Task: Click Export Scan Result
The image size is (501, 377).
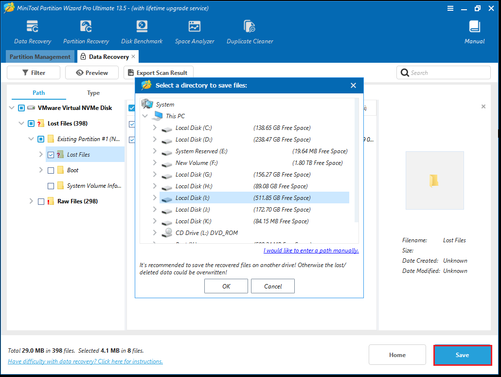Action: point(159,72)
